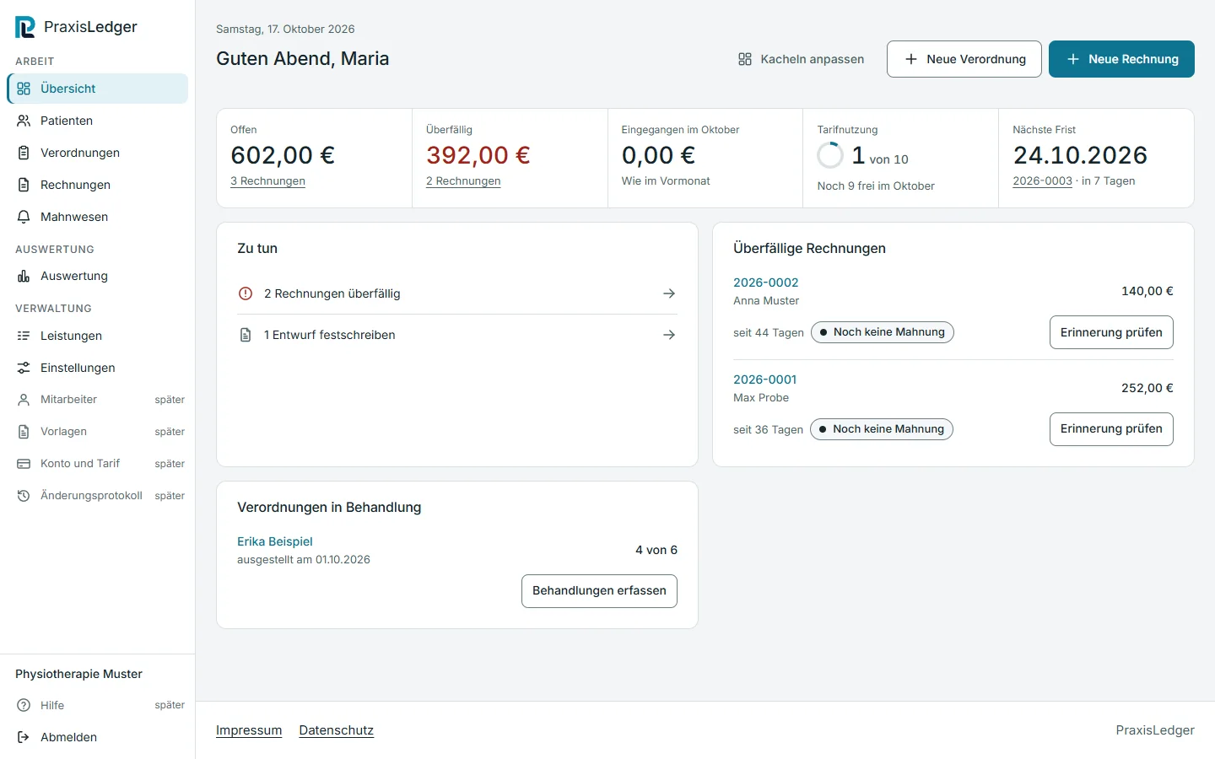Create a Neue Verordnung

pyautogui.click(x=964, y=59)
